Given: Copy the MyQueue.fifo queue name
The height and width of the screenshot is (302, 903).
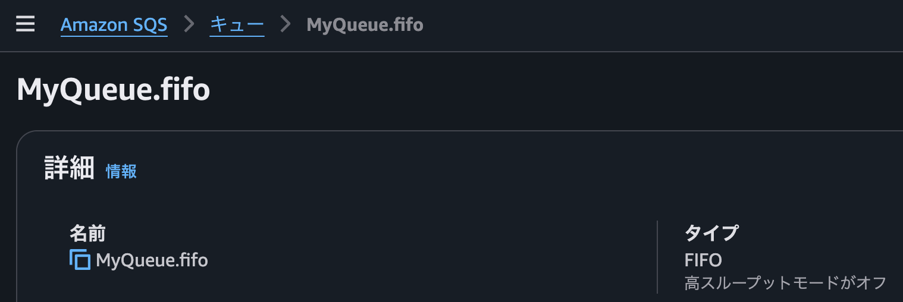Looking at the screenshot, I should (80, 260).
